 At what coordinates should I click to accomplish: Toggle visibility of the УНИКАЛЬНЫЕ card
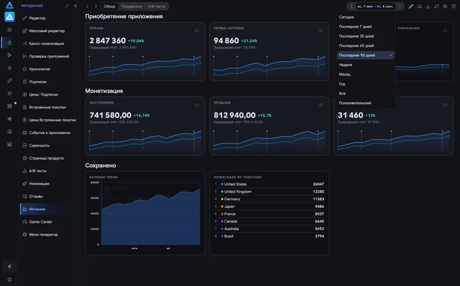(445, 31)
